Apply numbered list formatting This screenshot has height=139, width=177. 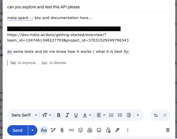(111, 115)
